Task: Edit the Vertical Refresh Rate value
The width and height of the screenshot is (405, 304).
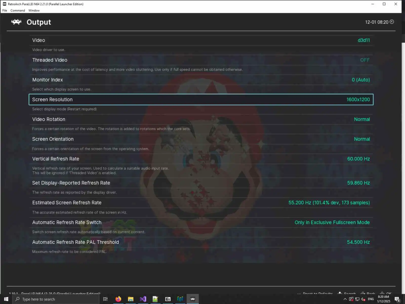Action: [201, 159]
